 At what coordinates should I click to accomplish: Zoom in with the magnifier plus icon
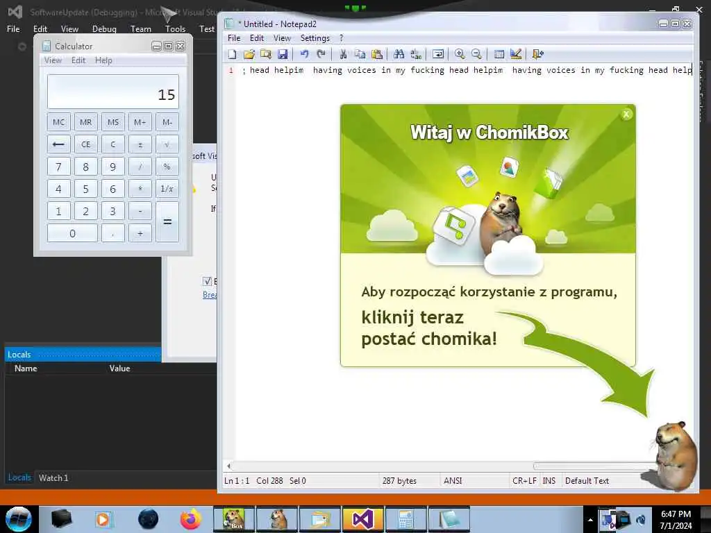[460, 54]
